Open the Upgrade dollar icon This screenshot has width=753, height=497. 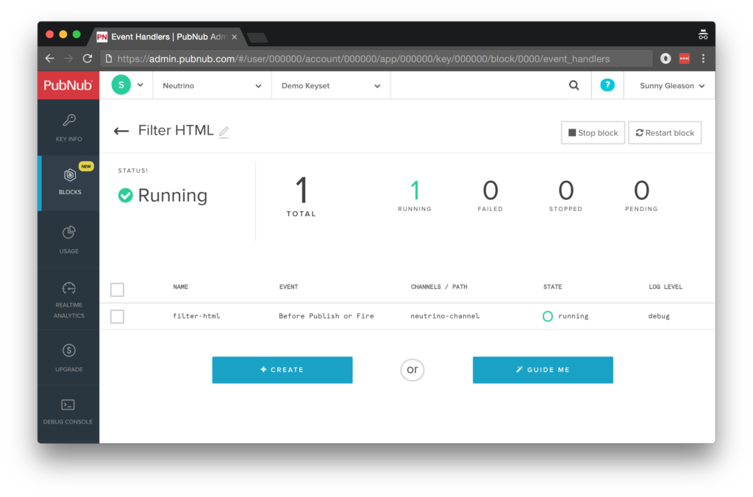pyautogui.click(x=68, y=357)
